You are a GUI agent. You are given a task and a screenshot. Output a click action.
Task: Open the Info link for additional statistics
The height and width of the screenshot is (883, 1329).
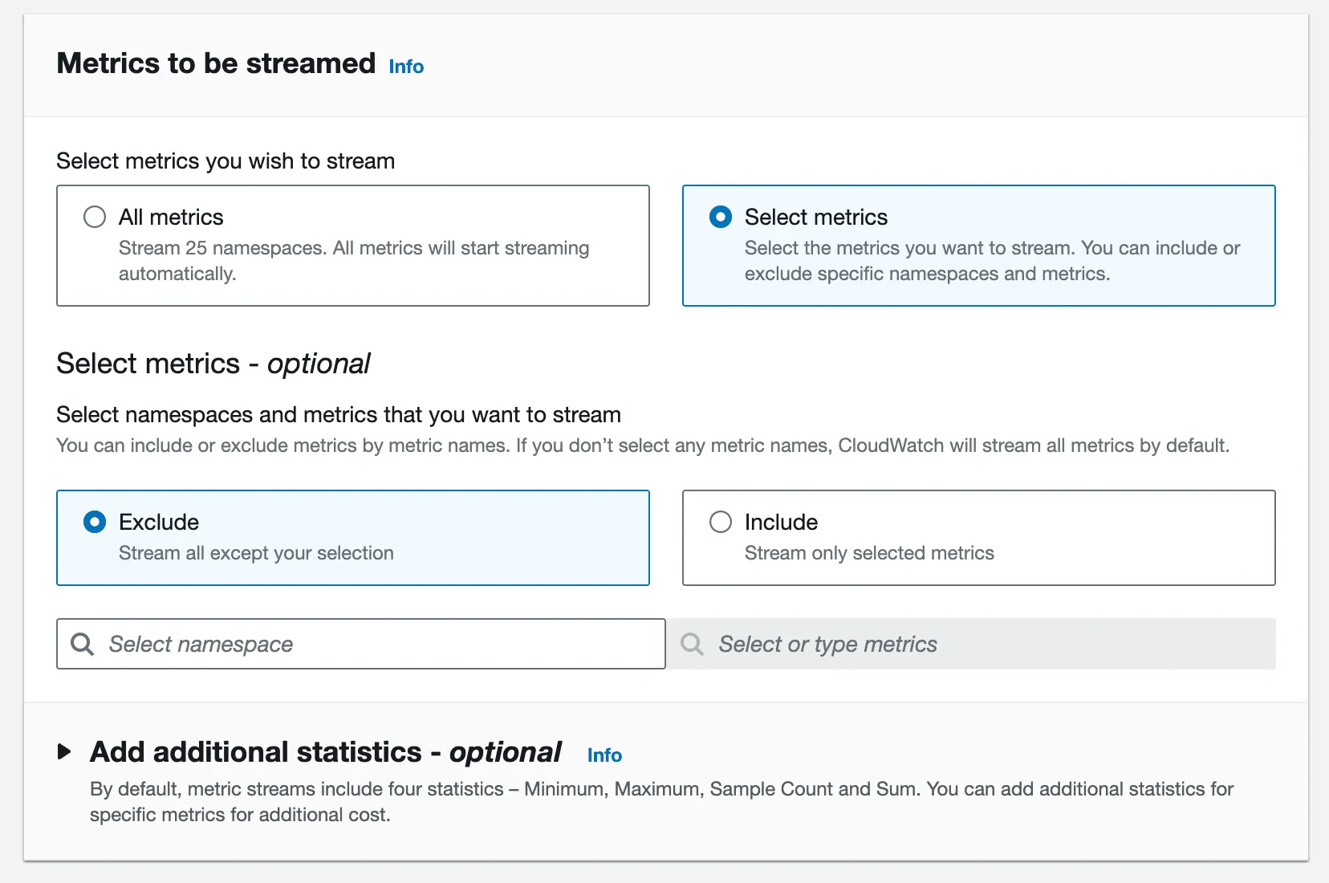coord(604,755)
